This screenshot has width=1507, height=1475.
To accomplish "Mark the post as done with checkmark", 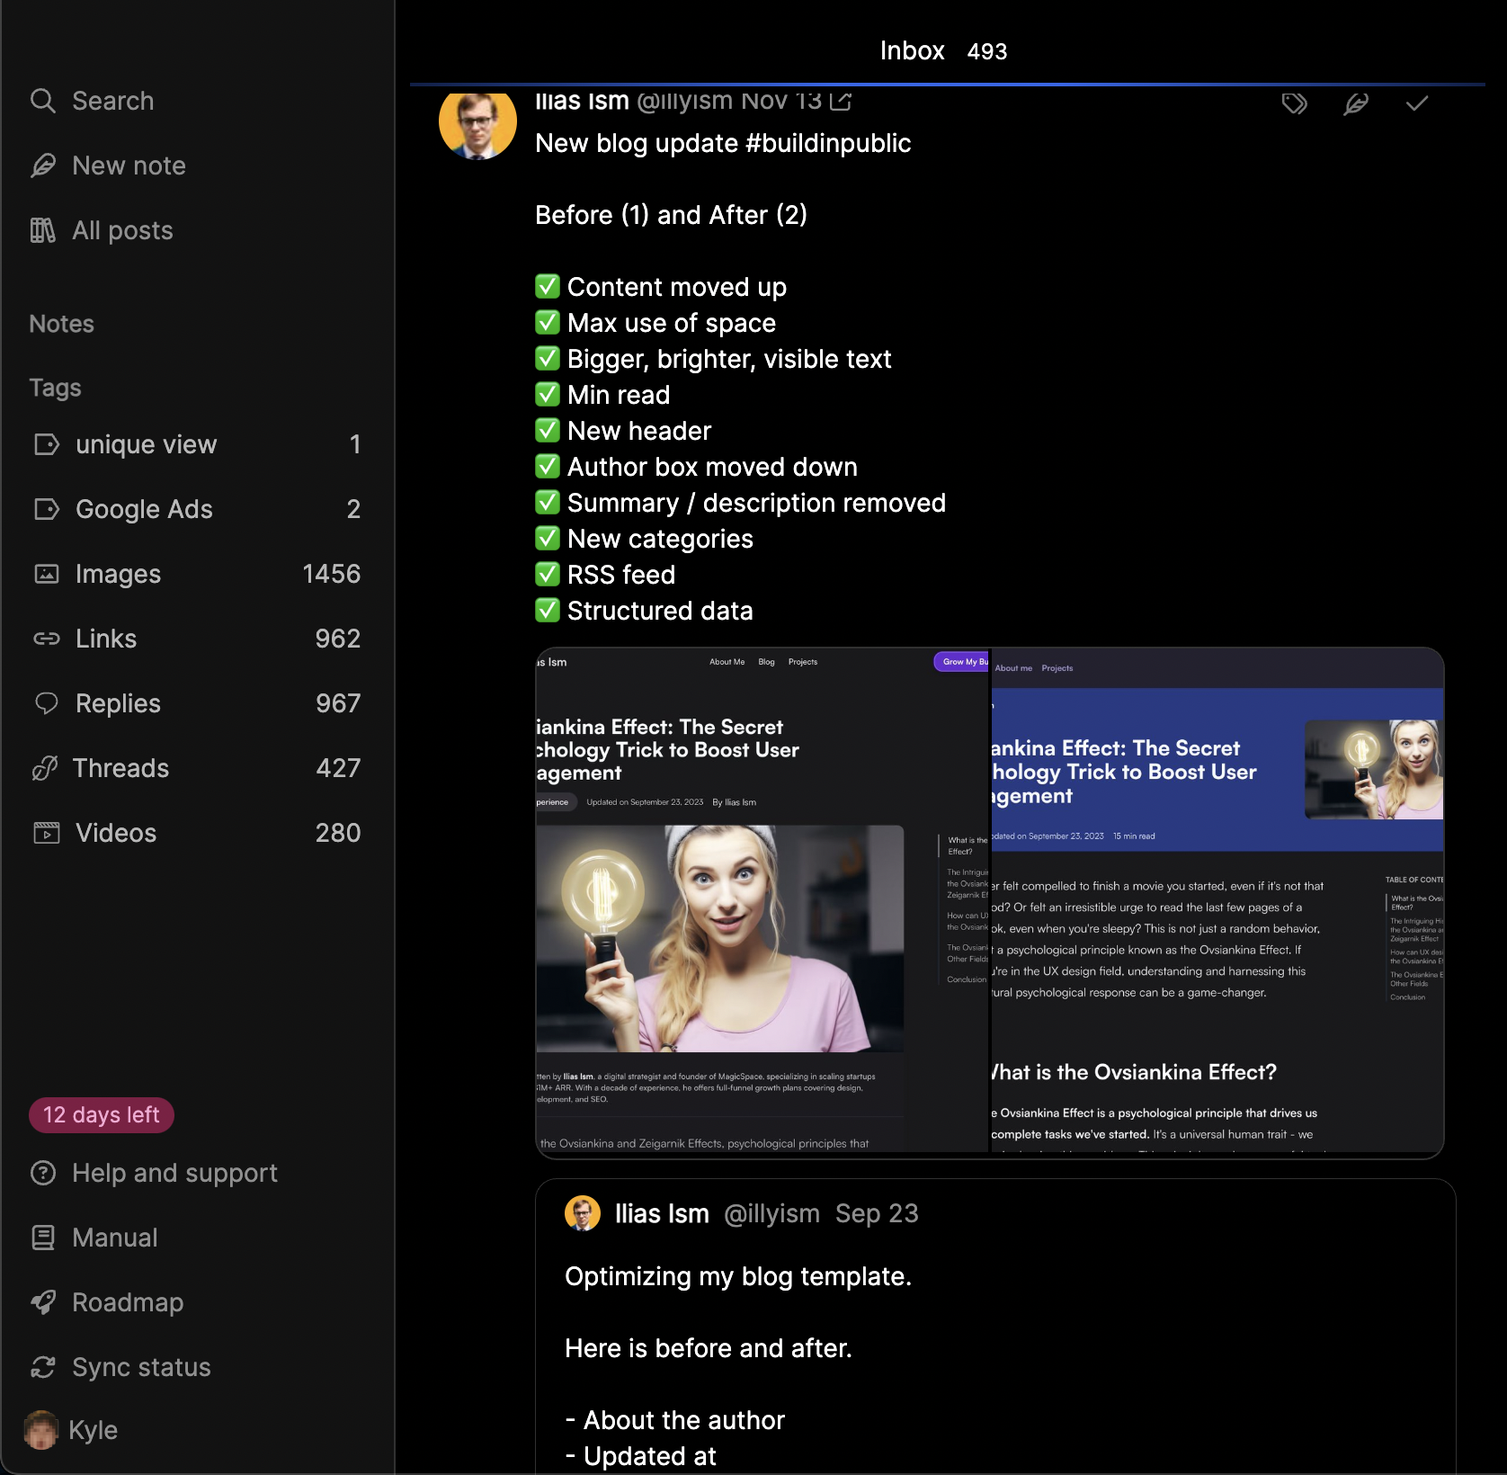I will 1416,103.
